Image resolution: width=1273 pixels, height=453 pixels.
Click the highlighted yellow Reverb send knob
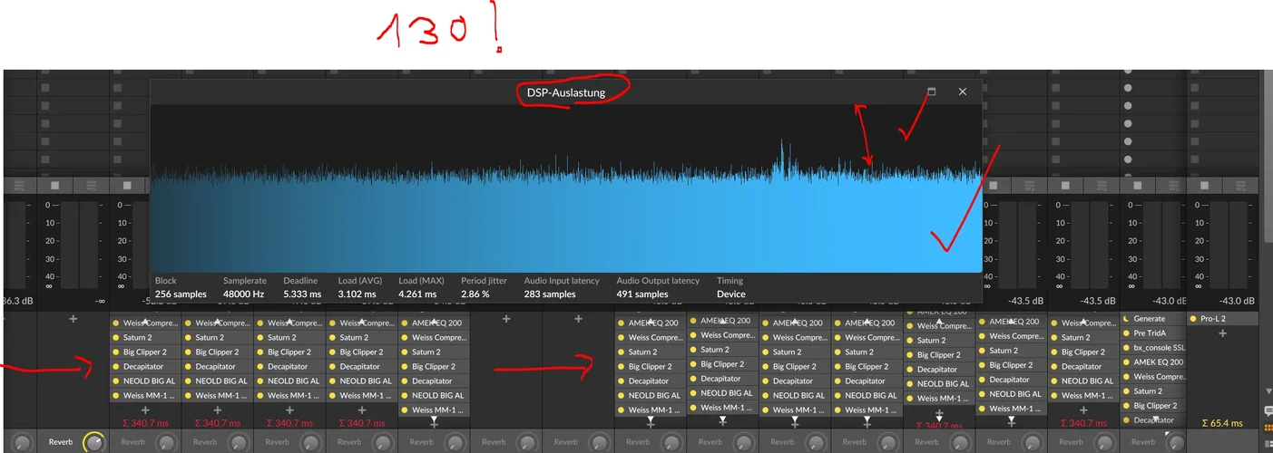(x=93, y=442)
